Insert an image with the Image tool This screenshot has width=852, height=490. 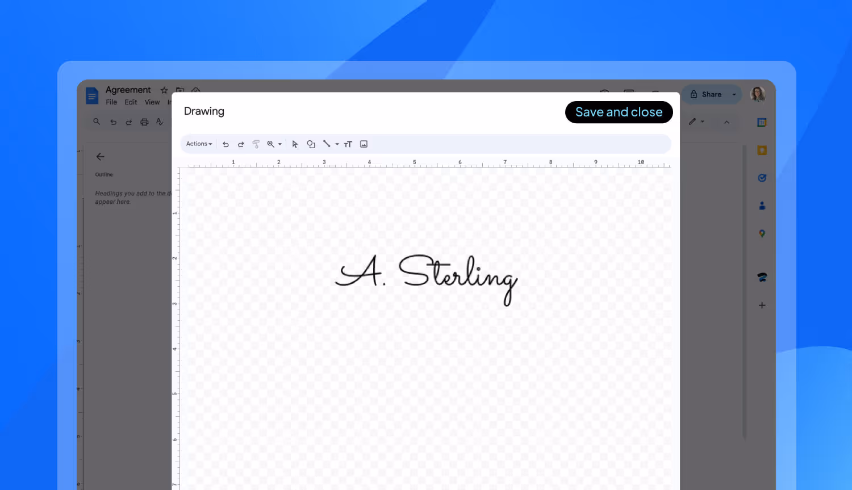pyautogui.click(x=364, y=144)
